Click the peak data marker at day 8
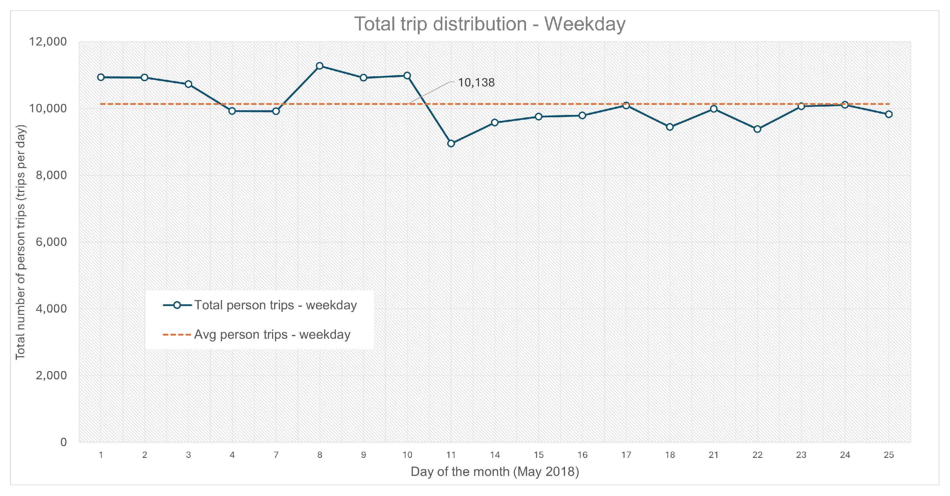This screenshot has width=950, height=496. (x=320, y=66)
